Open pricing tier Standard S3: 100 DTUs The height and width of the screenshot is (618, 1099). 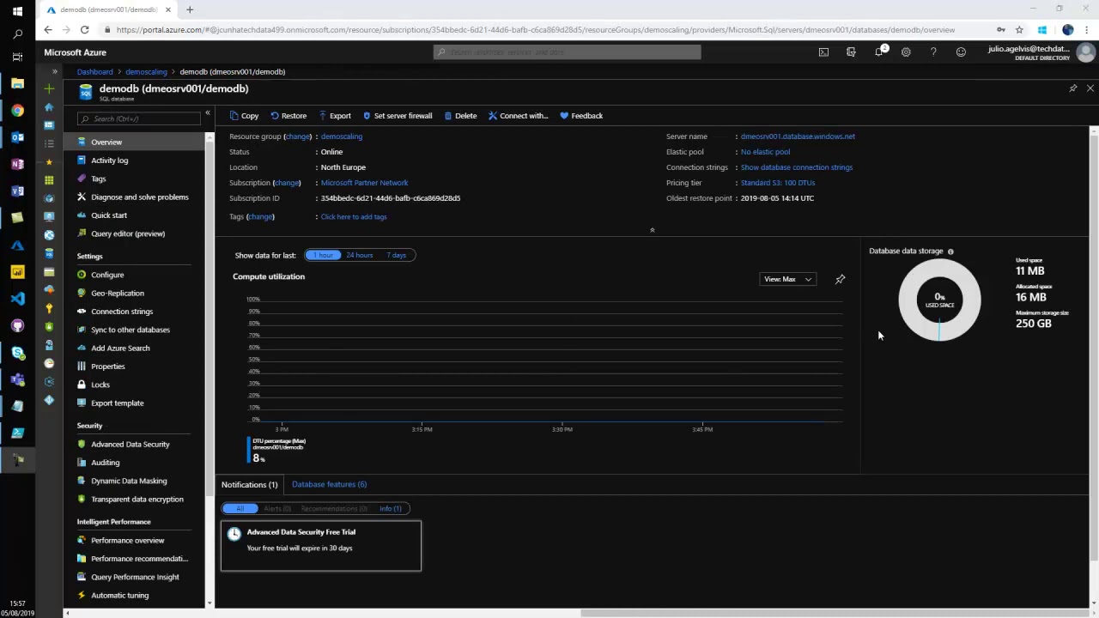point(777,183)
